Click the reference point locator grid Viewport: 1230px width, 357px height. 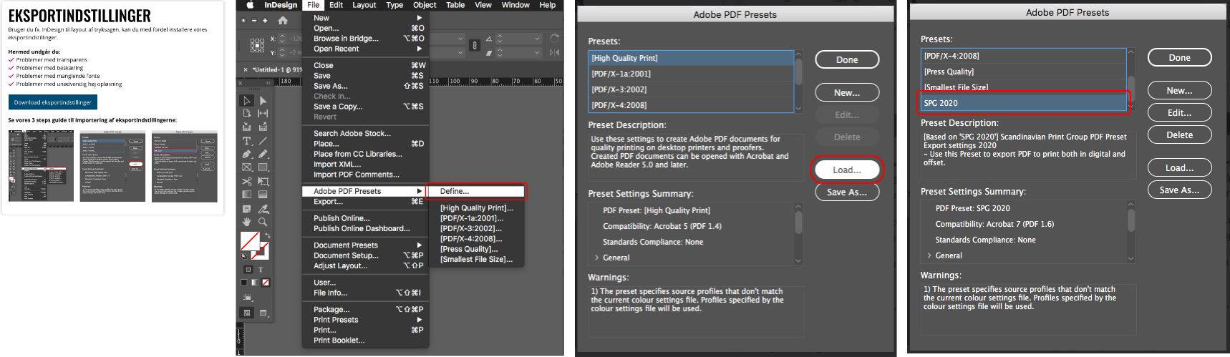(x=257, y=45)
